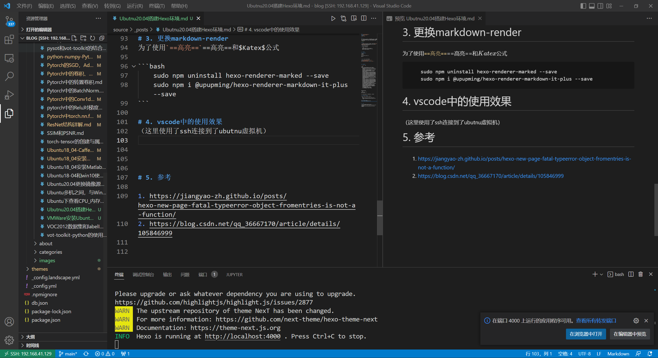Viewport: 658px width, 358px height.
Task: Open editor more actions menu
Action: pyautogui.click(x=374, y=19)
